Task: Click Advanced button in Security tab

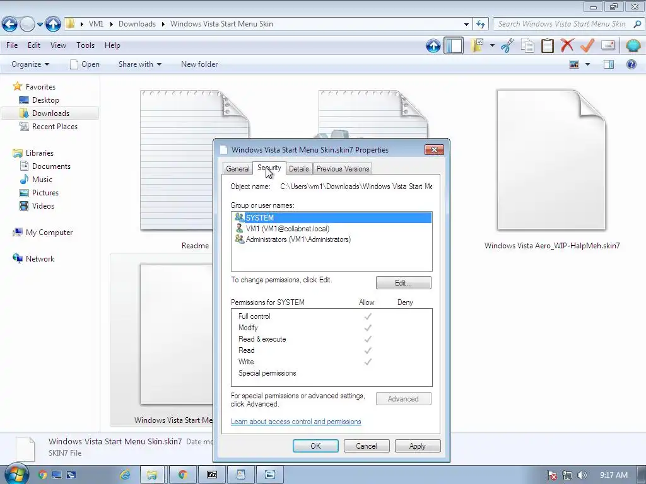Action: point(403,399)
